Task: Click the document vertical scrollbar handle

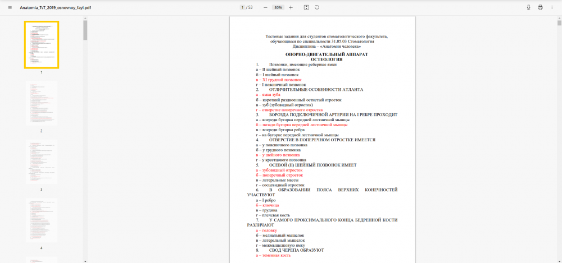Action: coord(560,23)
